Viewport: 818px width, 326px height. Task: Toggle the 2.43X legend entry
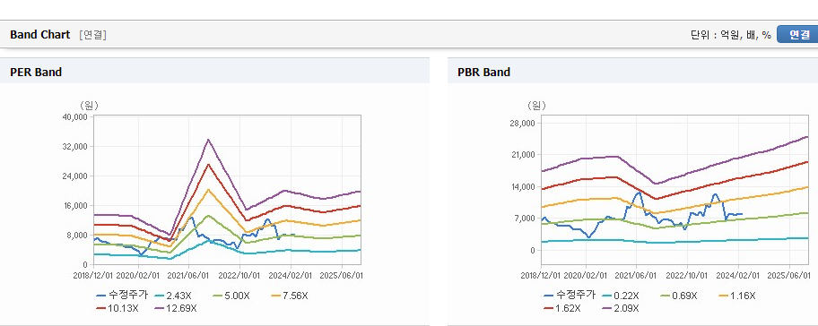click(x=172, y=296)
